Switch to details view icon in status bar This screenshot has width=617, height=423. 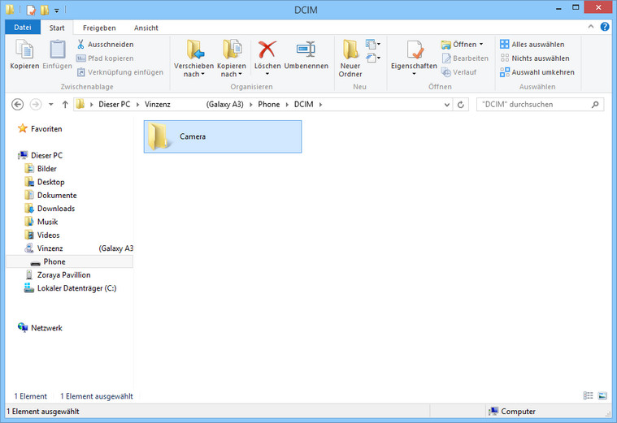tap(588, 395)
